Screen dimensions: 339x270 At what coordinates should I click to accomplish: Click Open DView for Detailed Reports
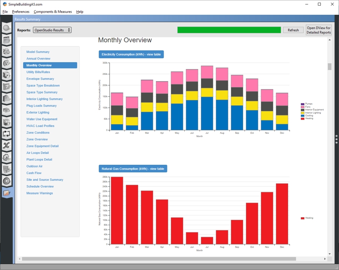(319, 30)
